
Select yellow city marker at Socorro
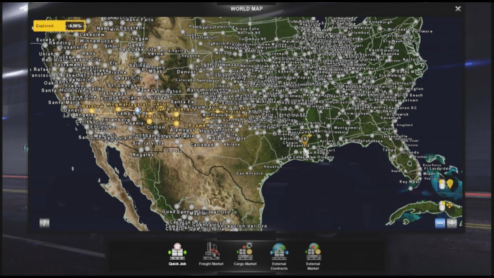176,124
